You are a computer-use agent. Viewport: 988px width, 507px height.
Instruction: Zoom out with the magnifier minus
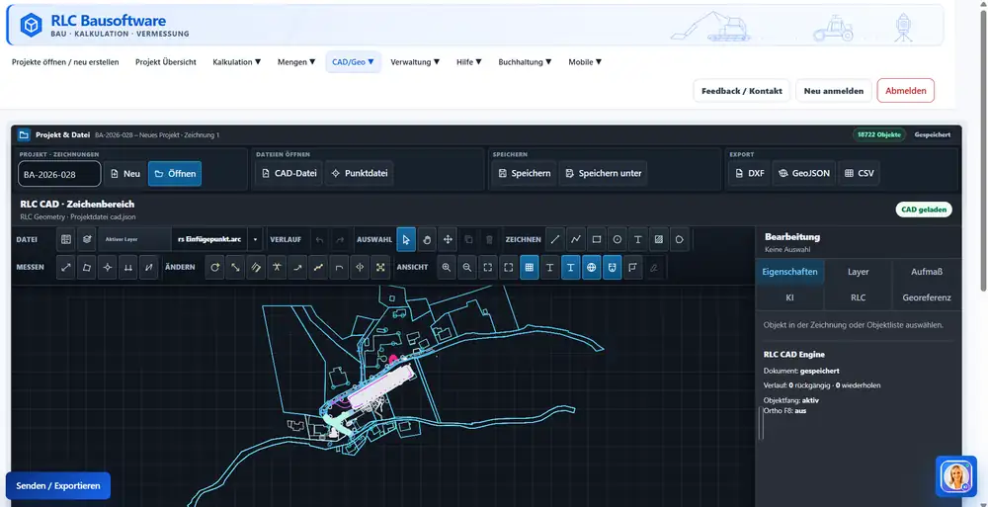tap(467, 268)
